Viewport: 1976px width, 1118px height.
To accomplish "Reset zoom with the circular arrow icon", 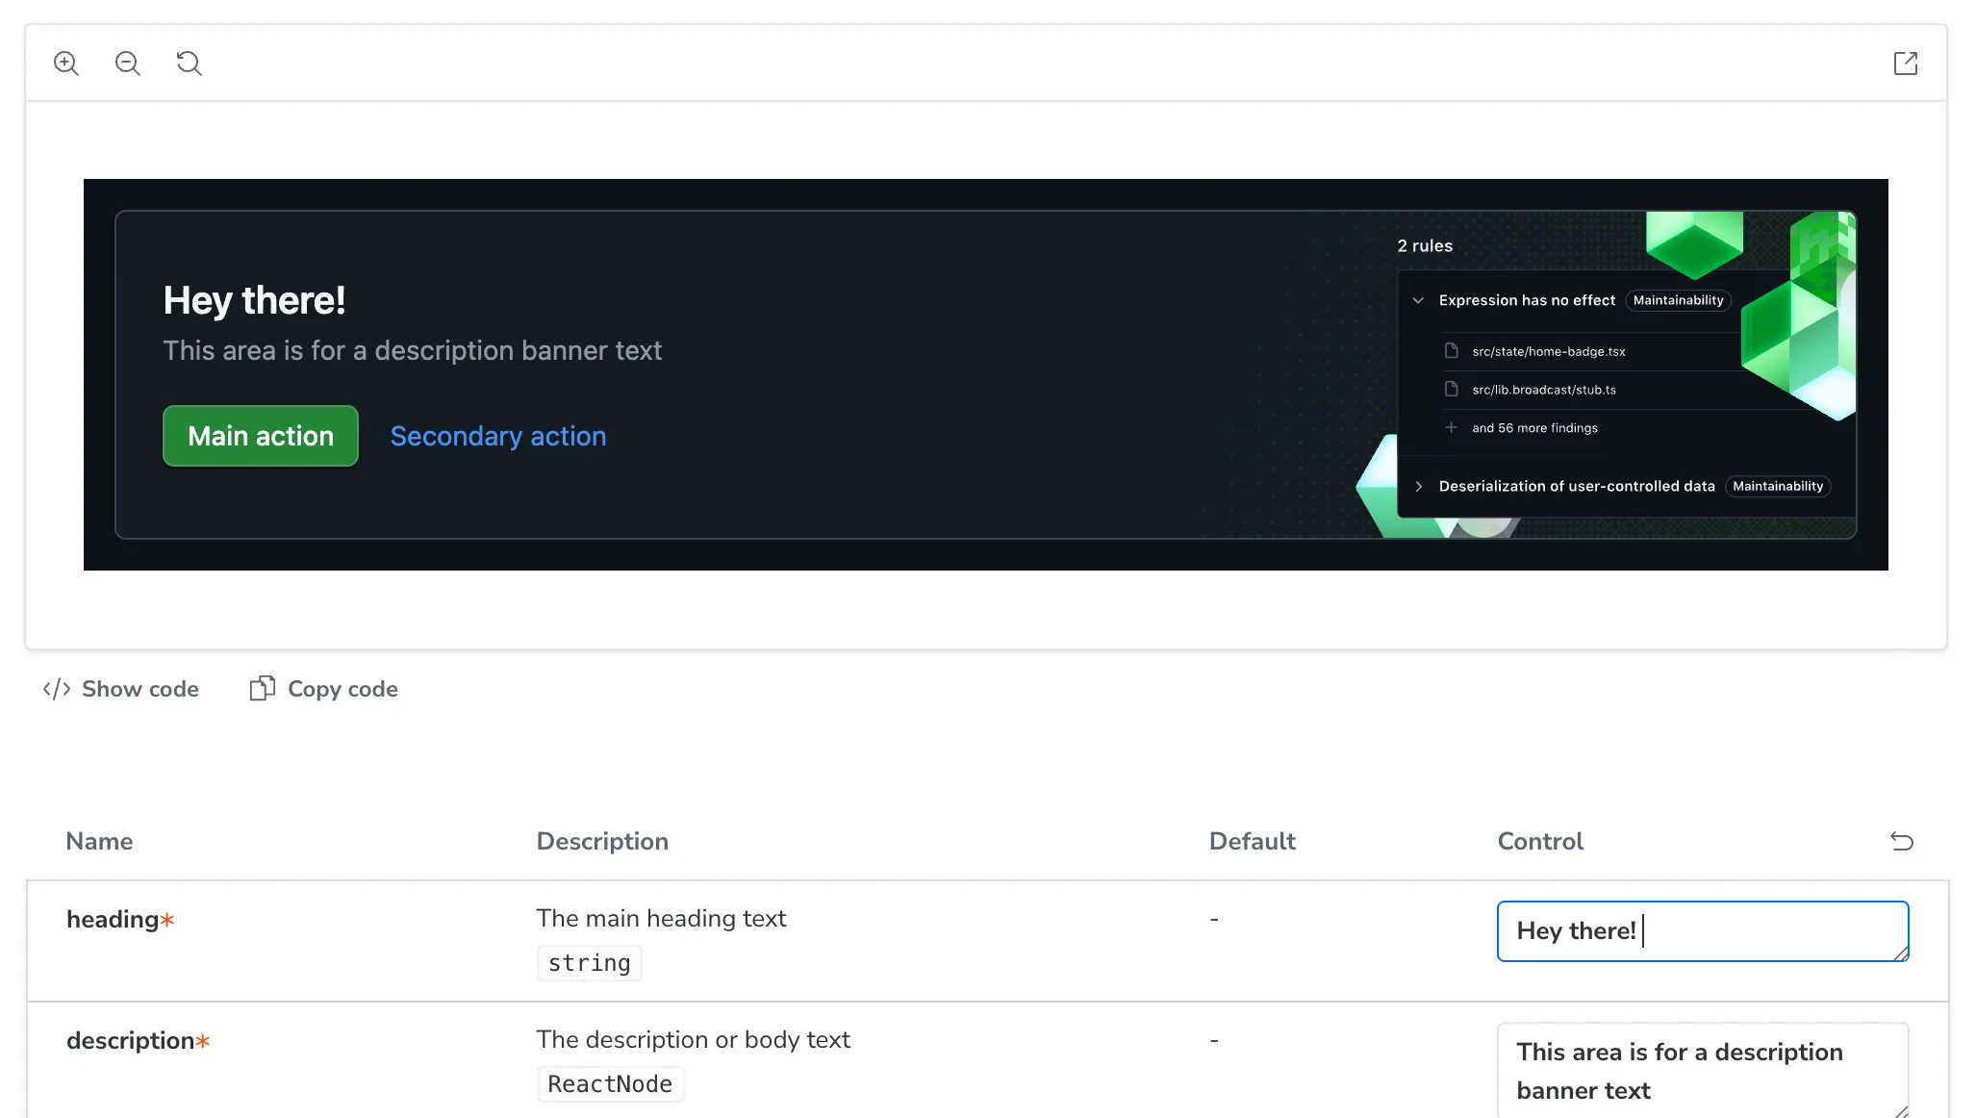I will 190,64.
